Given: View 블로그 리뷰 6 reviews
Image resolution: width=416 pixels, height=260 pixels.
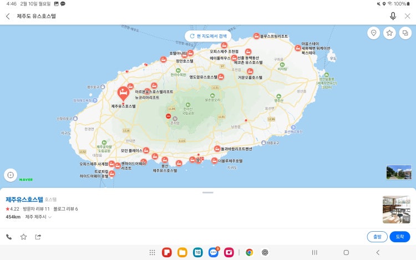Looking at the screenshot, I should (x=65, y=209).
